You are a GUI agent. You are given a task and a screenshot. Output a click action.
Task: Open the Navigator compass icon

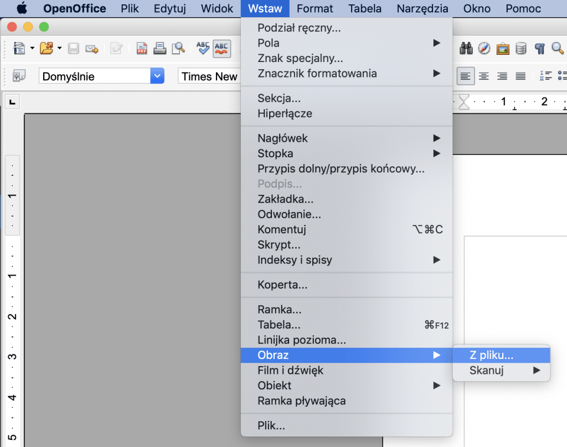click(x=484, y=48)
